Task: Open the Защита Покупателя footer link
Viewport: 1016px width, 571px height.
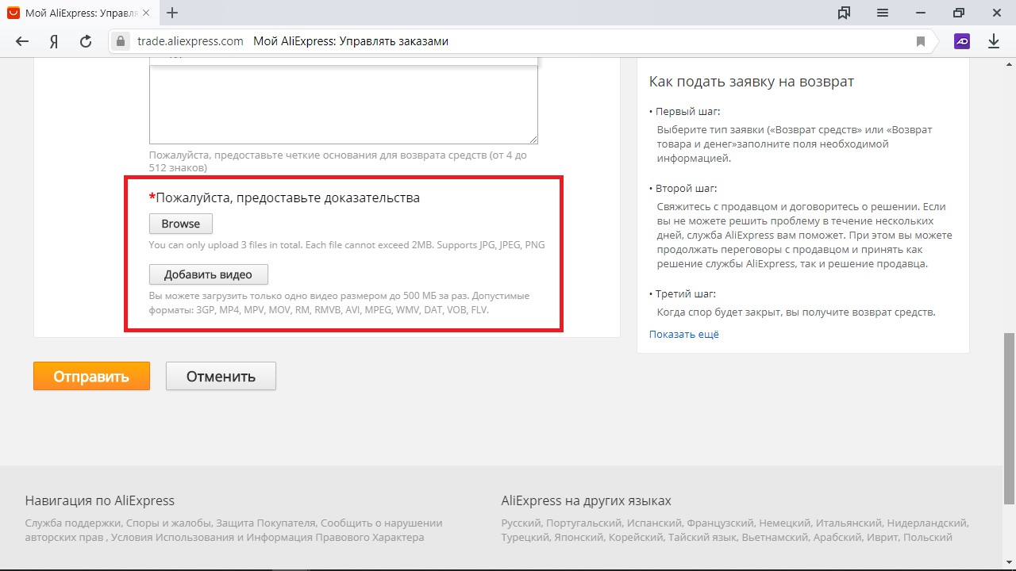Action: (265, 523)
